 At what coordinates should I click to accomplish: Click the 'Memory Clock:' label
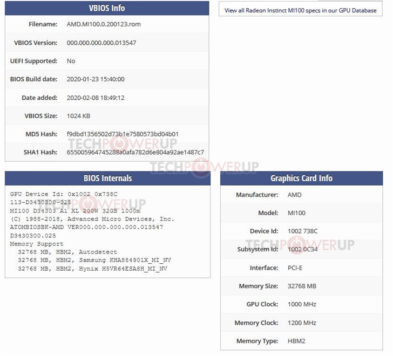point(256,323)
